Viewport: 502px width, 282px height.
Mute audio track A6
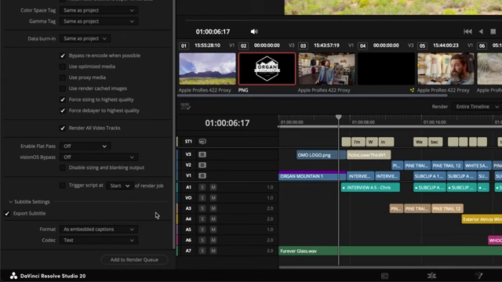click(x=213, y=240)
